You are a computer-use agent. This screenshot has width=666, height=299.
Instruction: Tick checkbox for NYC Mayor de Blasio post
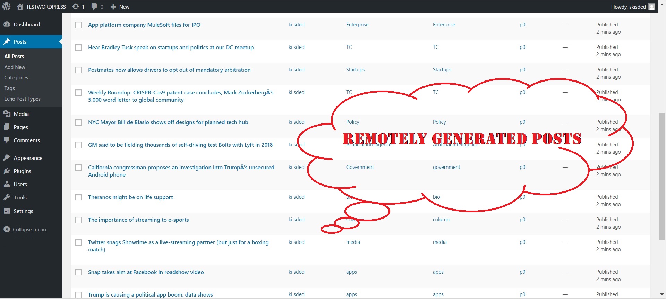[78, 122]
